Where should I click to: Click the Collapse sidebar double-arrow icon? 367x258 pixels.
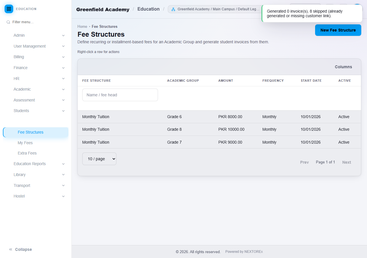(x=11, y=249)
